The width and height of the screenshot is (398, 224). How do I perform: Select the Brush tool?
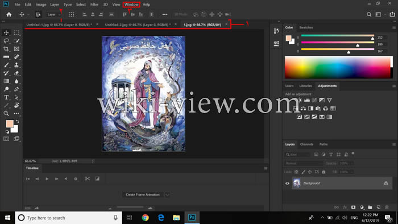tap(6, 65)
